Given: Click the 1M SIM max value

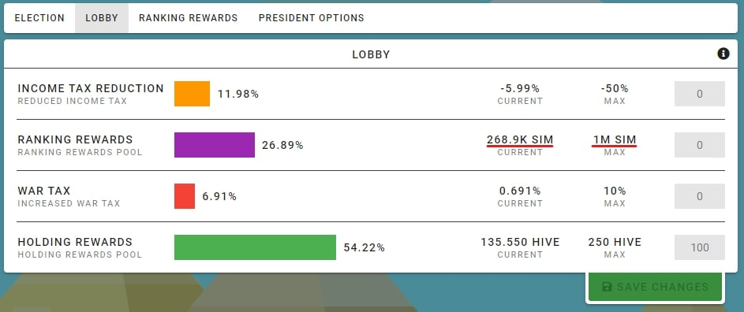Looking at the screenshot, I should tap(615, 140).
